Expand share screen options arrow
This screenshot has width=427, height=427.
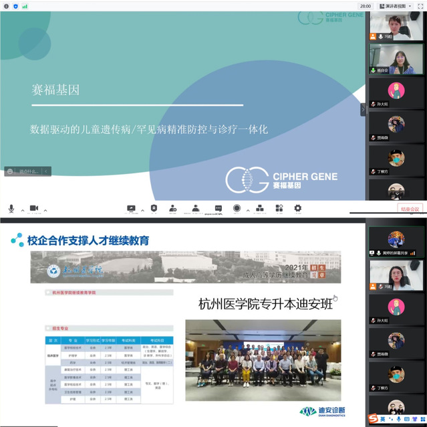[x=142, y=210]
